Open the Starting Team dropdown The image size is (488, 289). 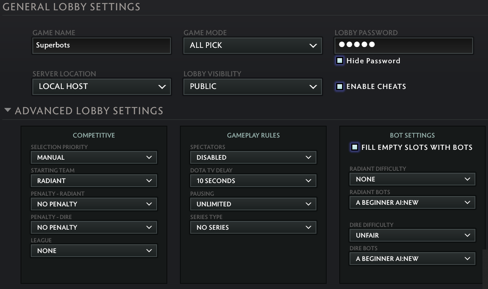[x=94, y=181]
